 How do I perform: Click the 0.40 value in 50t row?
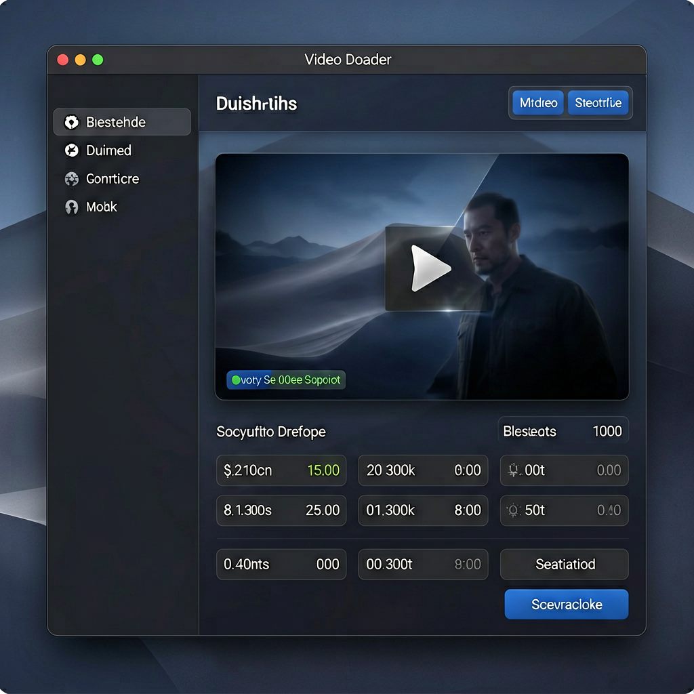click(609, 510)
